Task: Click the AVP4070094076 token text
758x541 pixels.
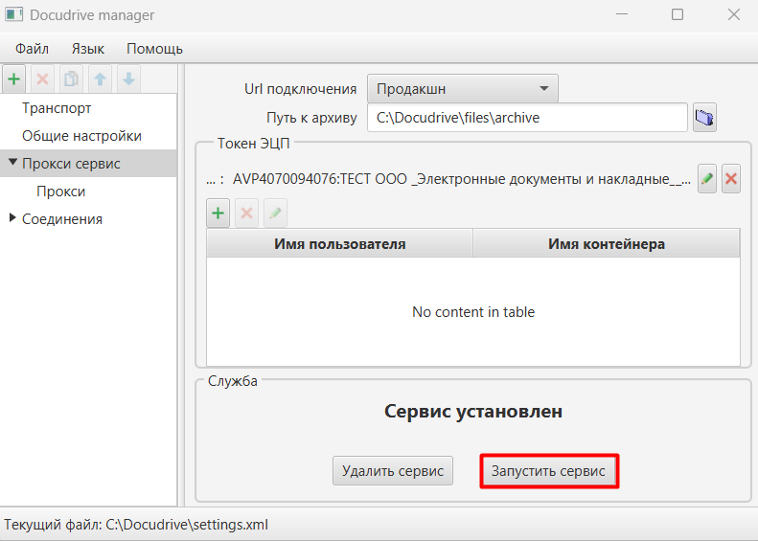Action: pyautogui.click(x=461, y=179)
